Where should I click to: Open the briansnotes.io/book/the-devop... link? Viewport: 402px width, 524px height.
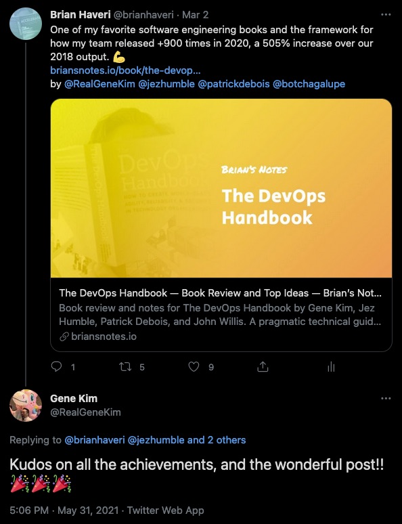[x=125, y=70]
